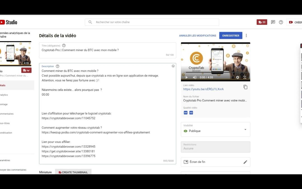Click the HD quality badge under Qualité vidéo
The height and width of the screenshot is (189, 302).
click(191, 112)
